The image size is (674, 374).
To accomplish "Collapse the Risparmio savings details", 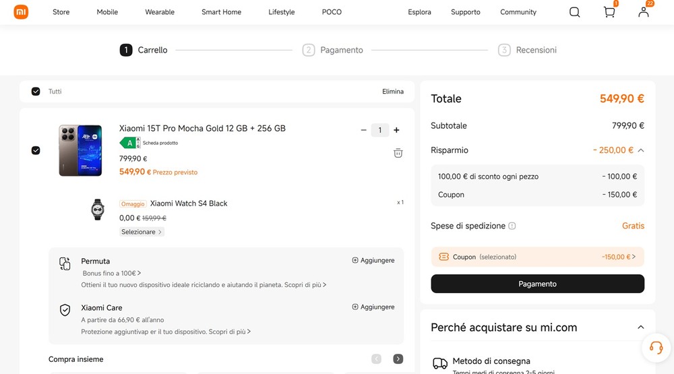I will click(641, 150).
